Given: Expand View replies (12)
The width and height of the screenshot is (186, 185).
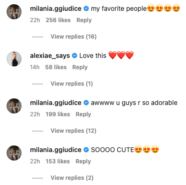Looking at the screenshot, I should coord(74,131).
